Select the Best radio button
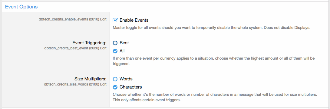 click(x=115, y=43)
